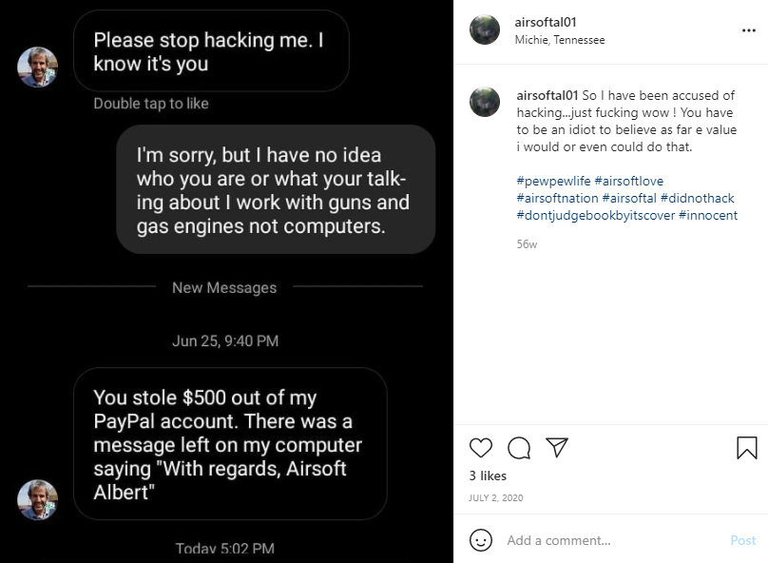The image size is (768, 563).
Task: Open the three-dot more options menu
Action: pos(748,30)
